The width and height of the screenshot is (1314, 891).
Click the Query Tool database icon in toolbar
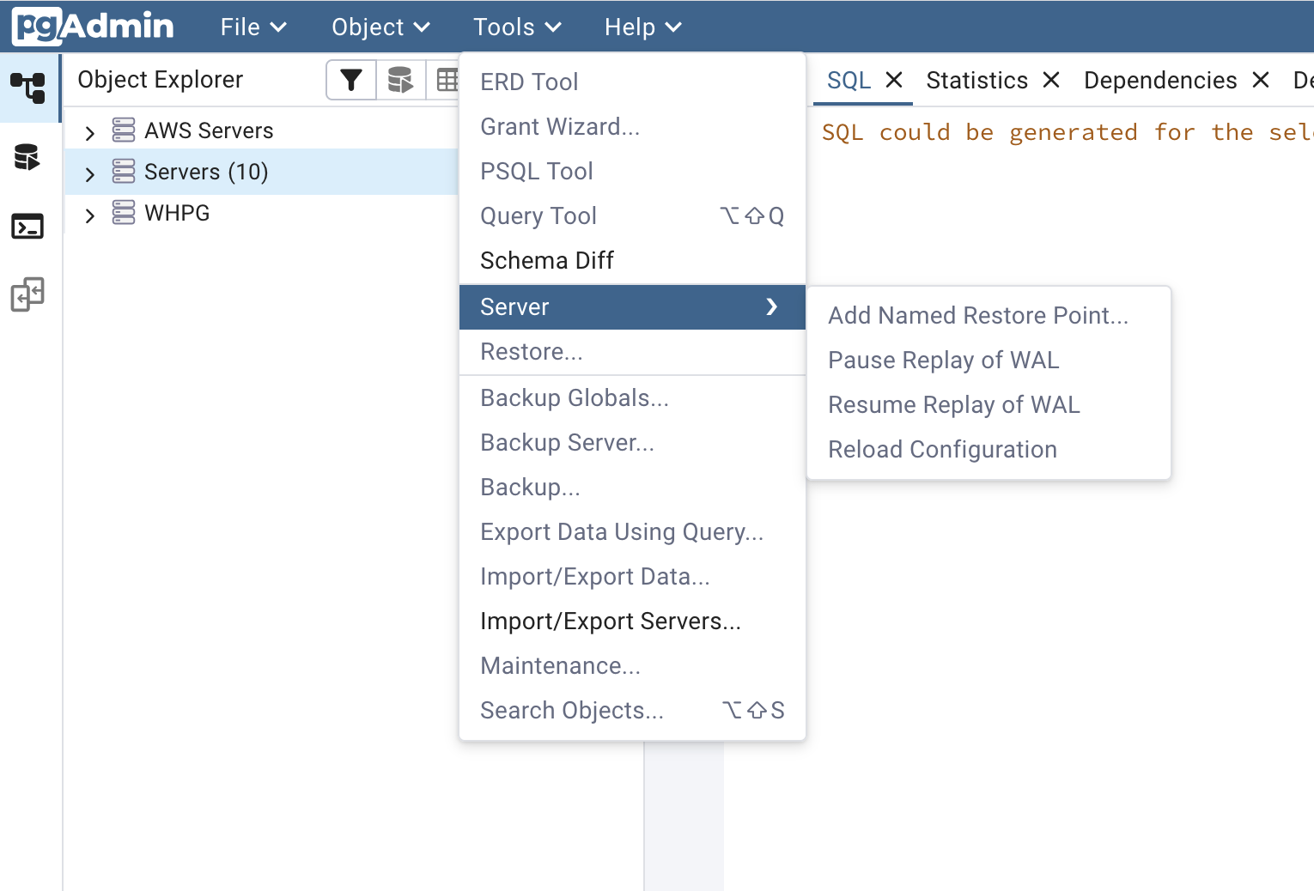click(400, 79)
